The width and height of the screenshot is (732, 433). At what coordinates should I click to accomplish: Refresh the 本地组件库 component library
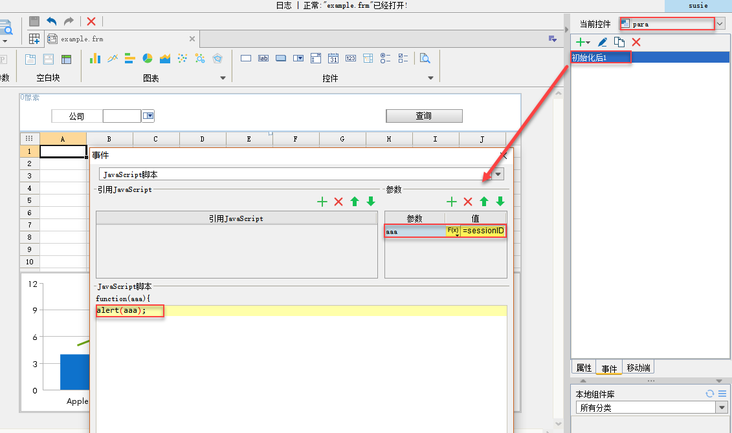click(709, 394)
